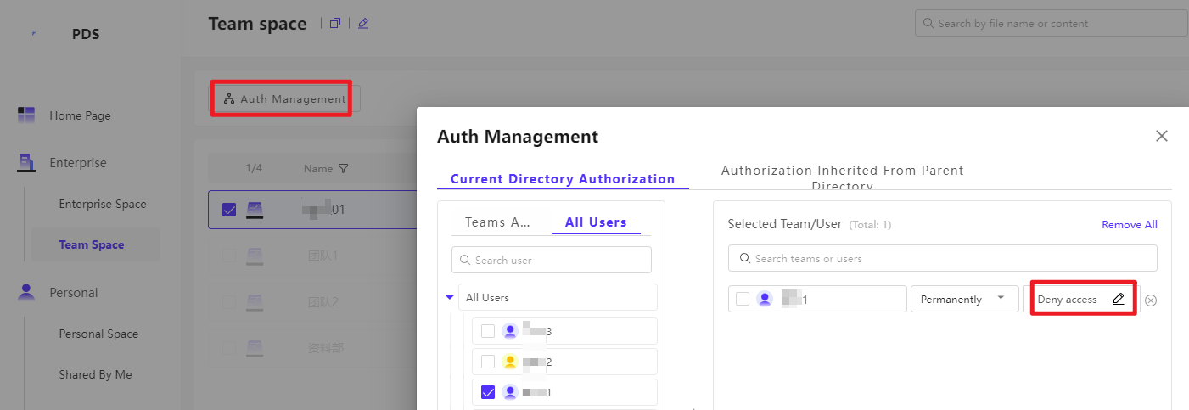Untick the checkbox for user ending in 1
Image resolution: width=1189 pixels, height=410 pixels.
[x=488, y=392]
